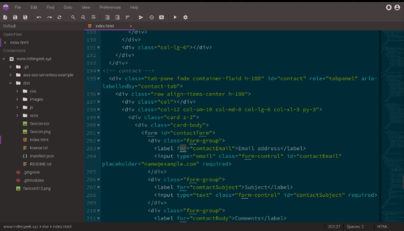404x231 pixels.
Task: Open .gitmodules in file tree
Action: [33, 181]
